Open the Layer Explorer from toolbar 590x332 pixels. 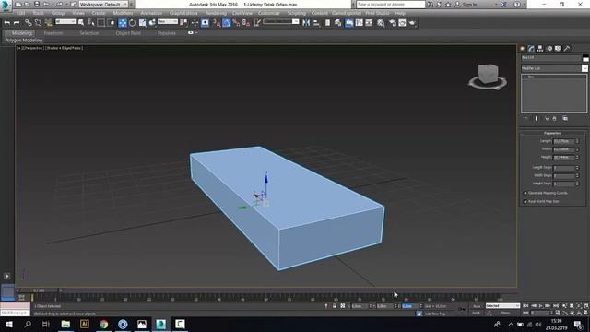tap(338, 23)
